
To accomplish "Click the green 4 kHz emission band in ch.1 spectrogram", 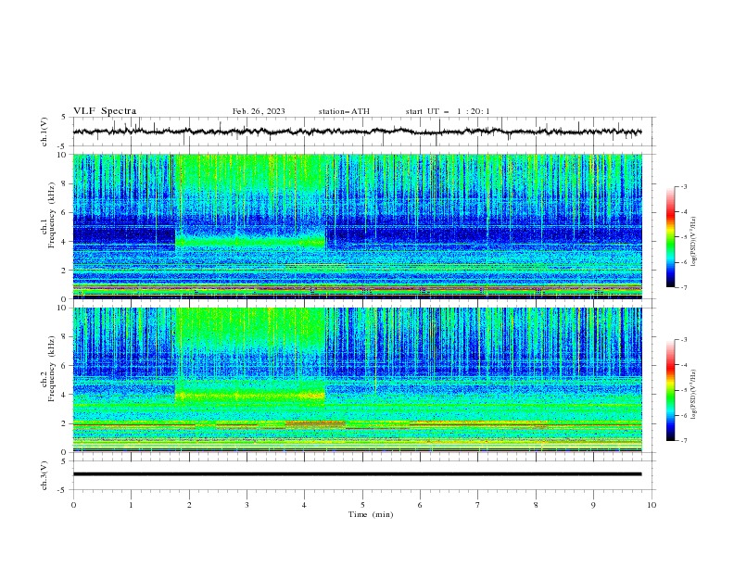I will (x=250, y=242).
